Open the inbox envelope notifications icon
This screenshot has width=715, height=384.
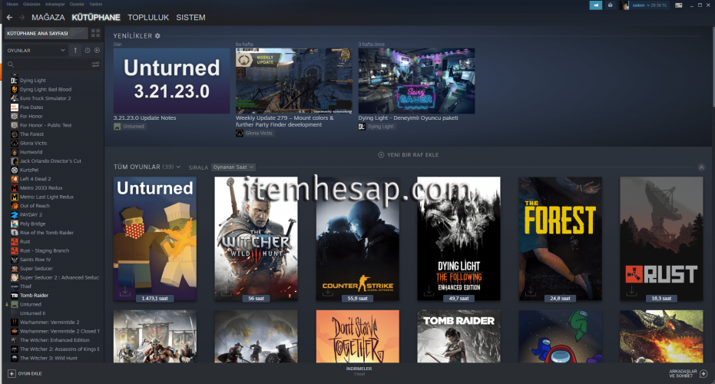click(611, 5)
